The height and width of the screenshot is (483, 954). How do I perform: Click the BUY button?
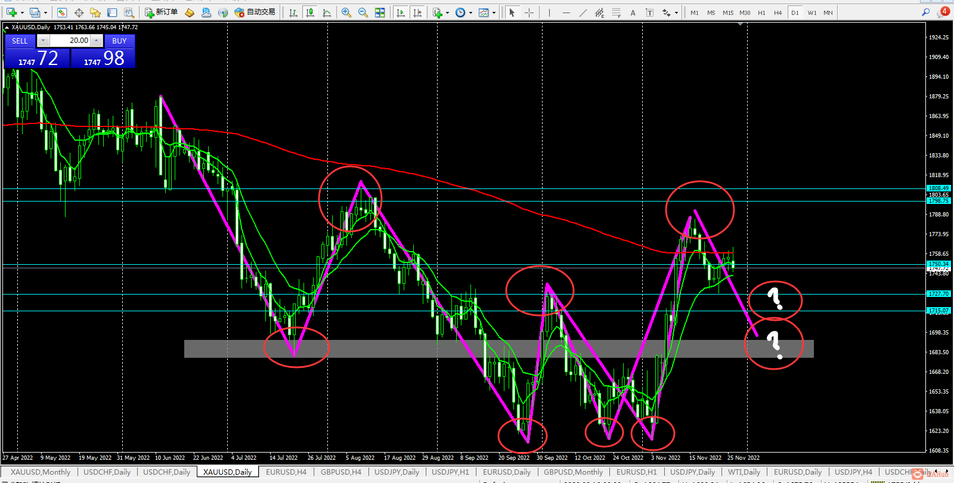pyautogui.click(x=119, y=41)
